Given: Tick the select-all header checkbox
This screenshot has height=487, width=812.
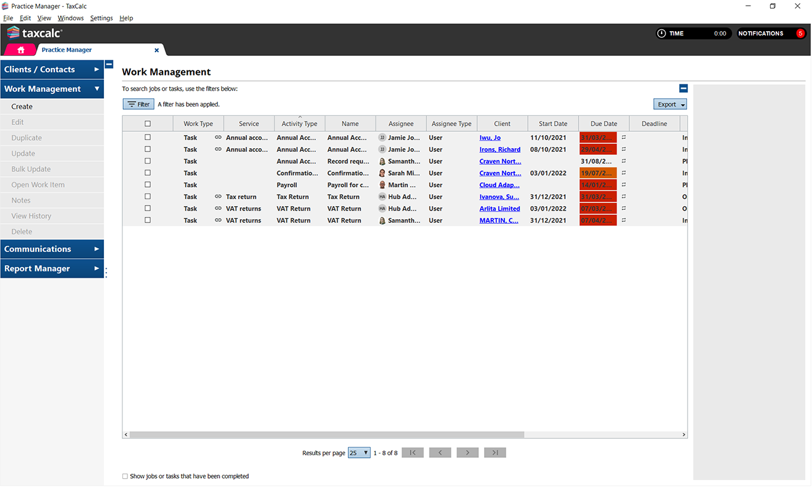Looking at the screenshot, I should (148, 124).
